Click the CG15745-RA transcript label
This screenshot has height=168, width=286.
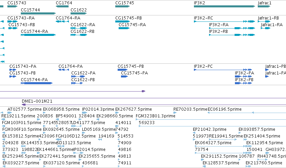coord(132,25)
